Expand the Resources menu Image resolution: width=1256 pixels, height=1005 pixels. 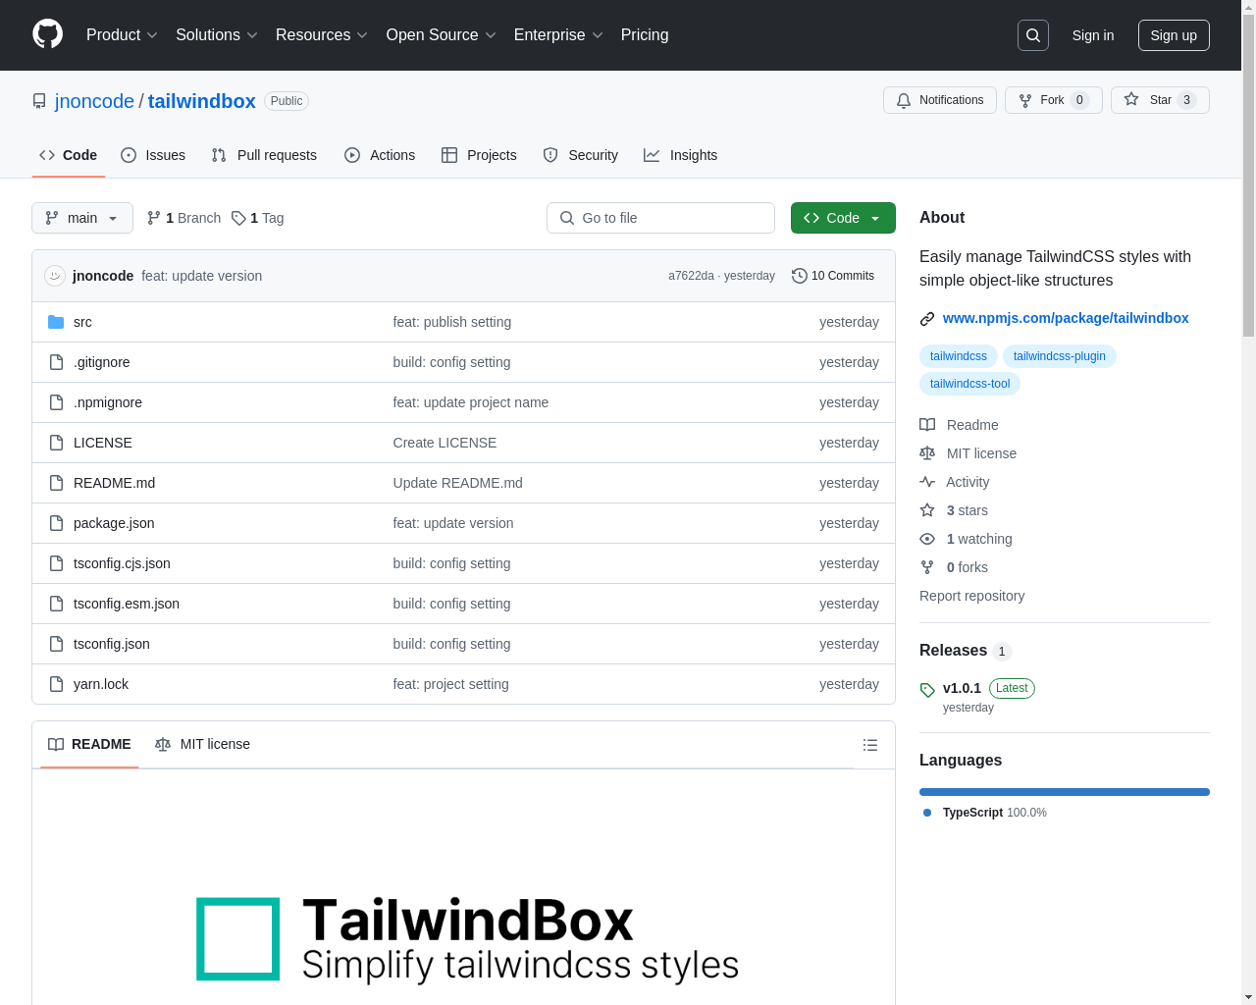pyautogui.click(x=322, y=35)
